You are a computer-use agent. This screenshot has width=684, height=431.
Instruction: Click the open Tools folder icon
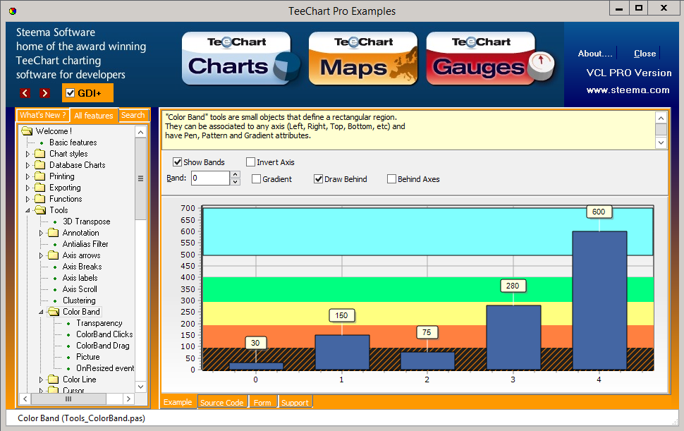(41, 210)
